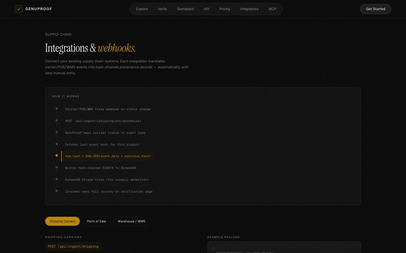Viewport: 406px width, 253px height.
Task: Click 'GenuProof maps carrier status to event type' step
Action: (x=105, y=133)
